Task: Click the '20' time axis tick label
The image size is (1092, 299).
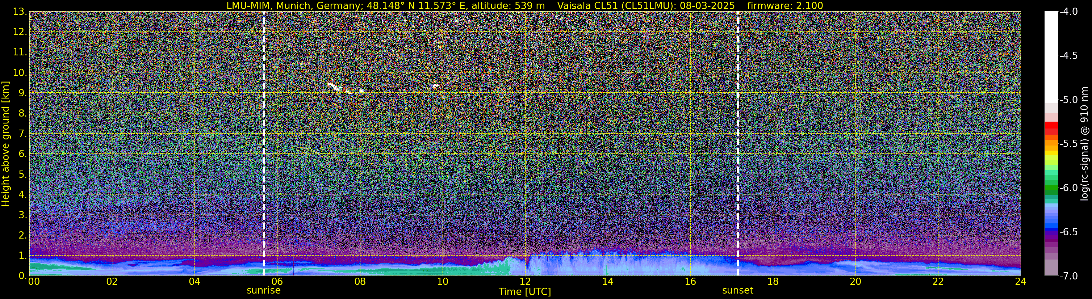Action: [x=855, y=282]
